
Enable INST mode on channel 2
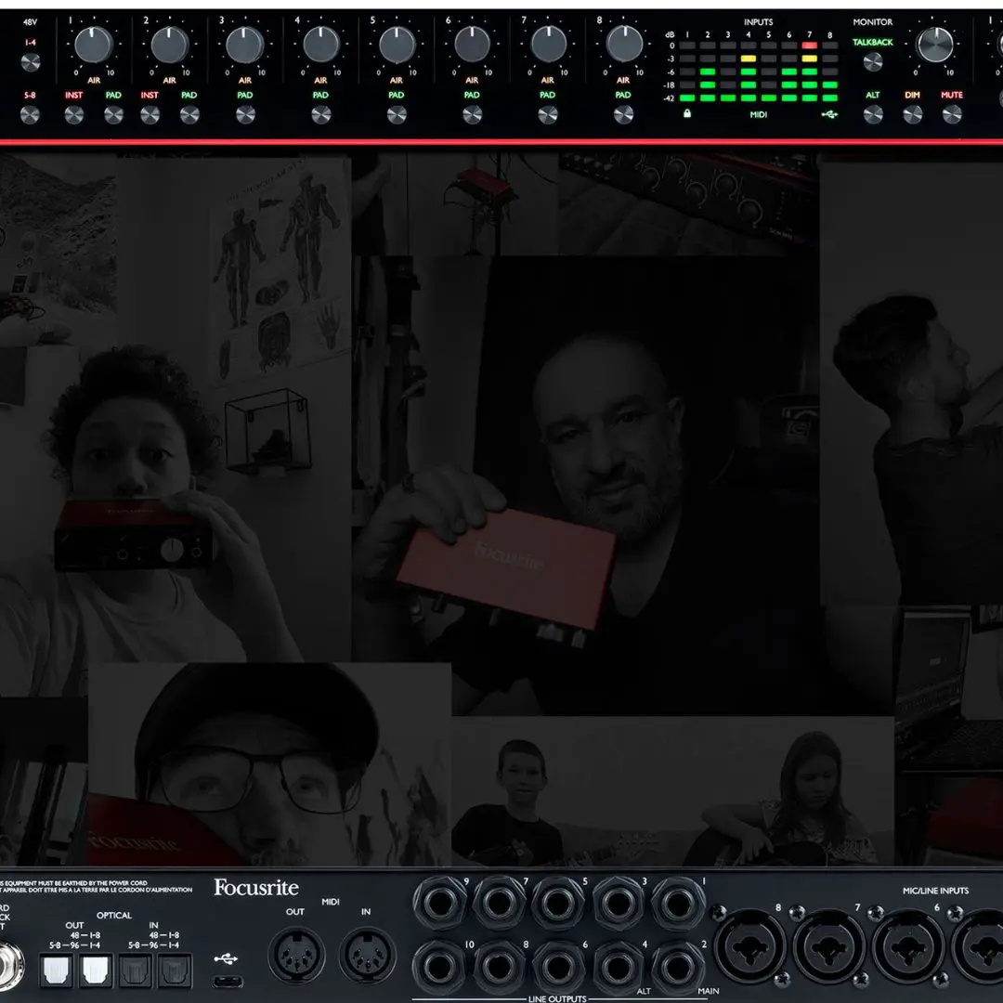150,114
